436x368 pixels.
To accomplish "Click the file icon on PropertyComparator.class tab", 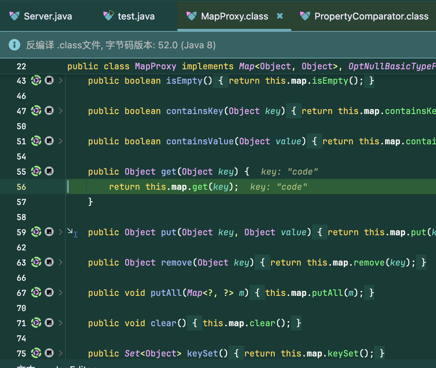I will (305, 16).
